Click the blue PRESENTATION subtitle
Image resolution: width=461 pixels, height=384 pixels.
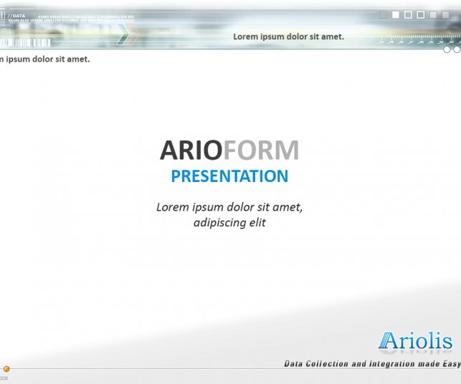coord(229,176)
